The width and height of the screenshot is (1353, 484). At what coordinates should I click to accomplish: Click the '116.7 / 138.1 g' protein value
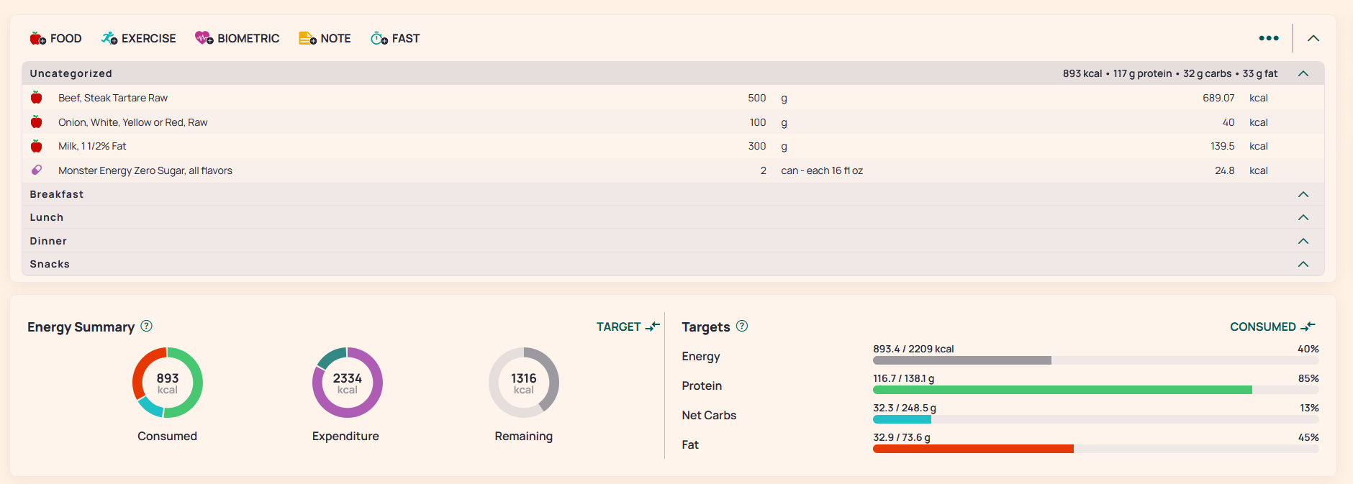point(904,378)
